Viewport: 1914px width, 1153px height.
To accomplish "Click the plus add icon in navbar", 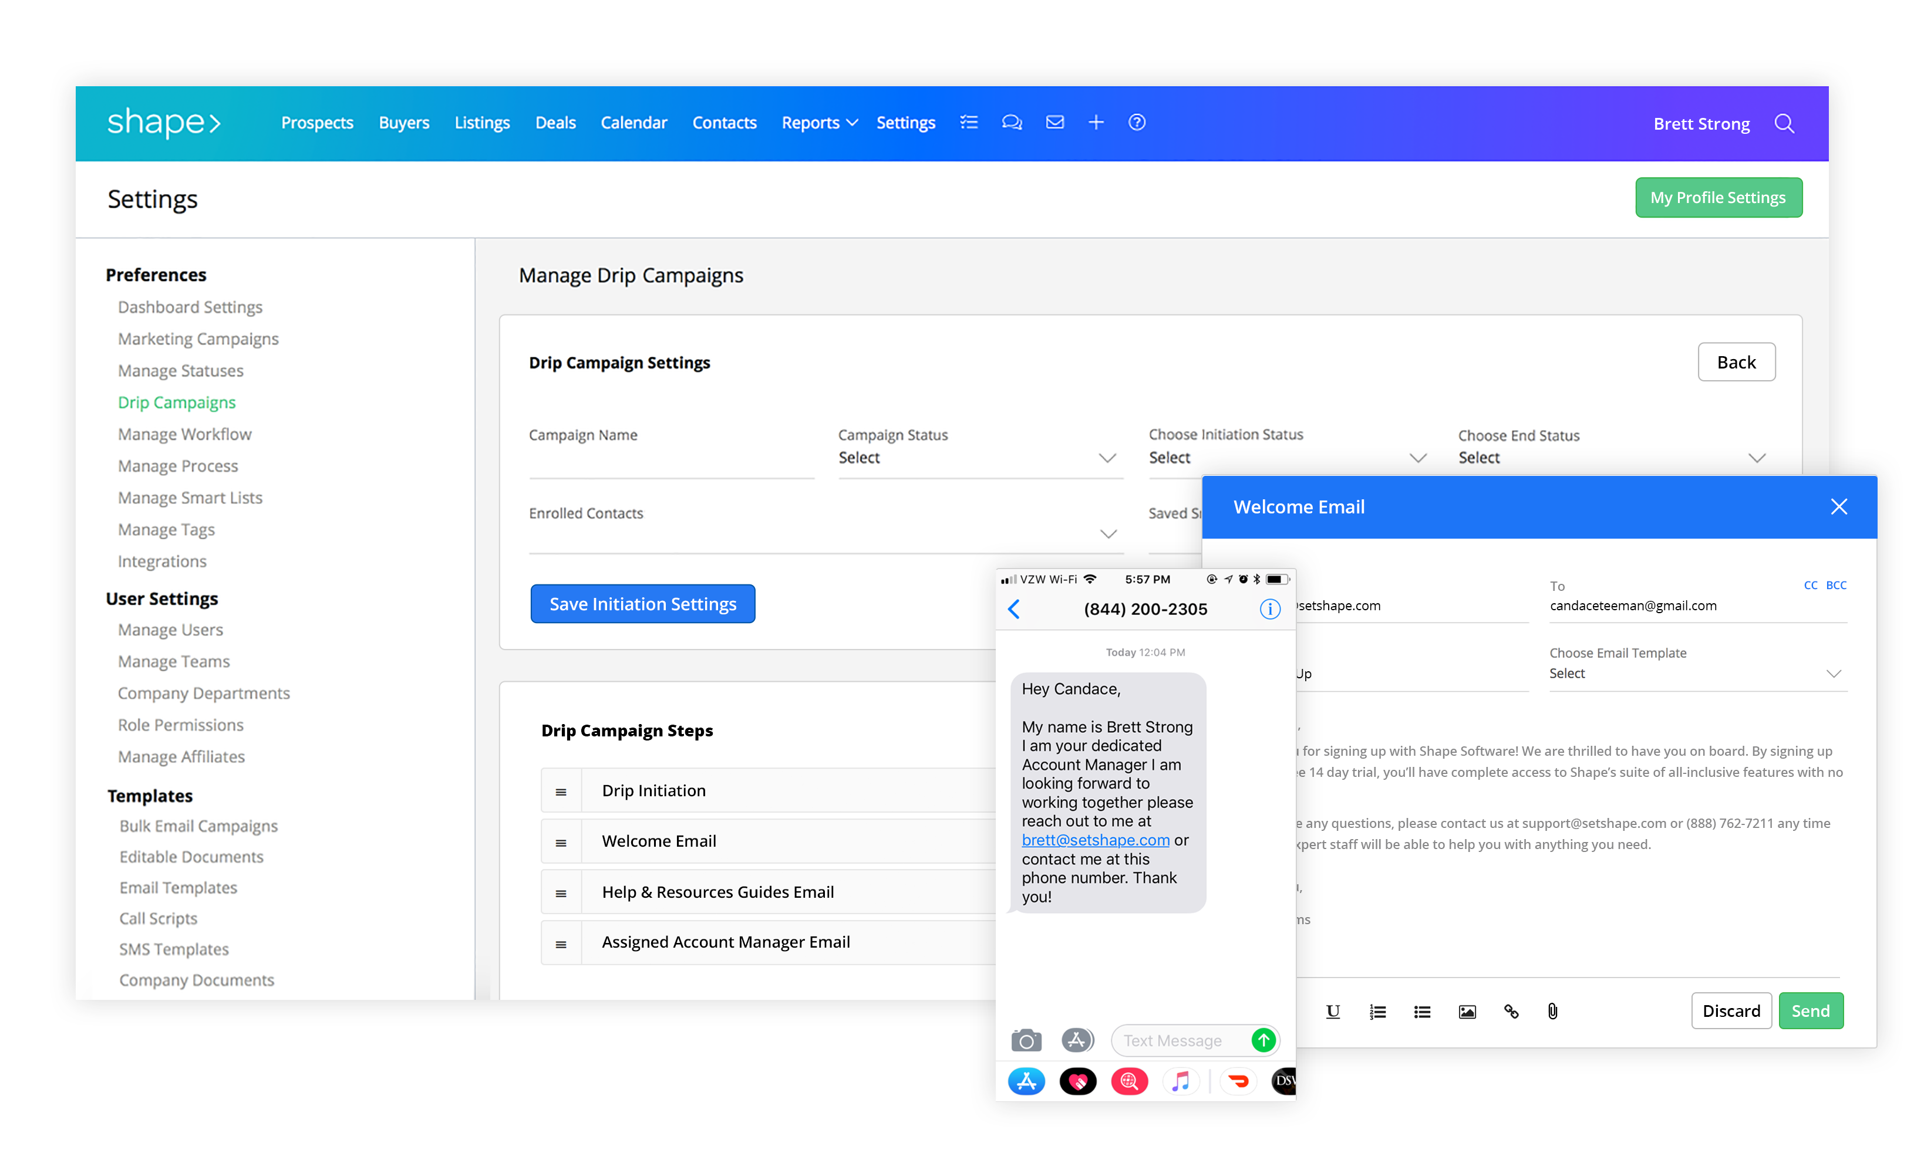I will click(1096, 122).
